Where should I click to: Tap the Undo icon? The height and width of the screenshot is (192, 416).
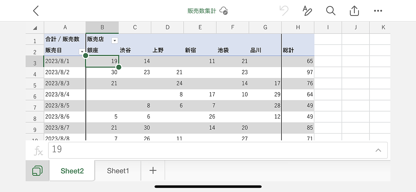284,11
